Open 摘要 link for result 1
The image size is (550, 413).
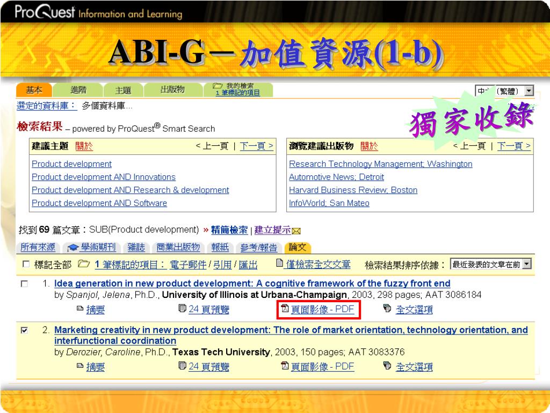(96, 310)
